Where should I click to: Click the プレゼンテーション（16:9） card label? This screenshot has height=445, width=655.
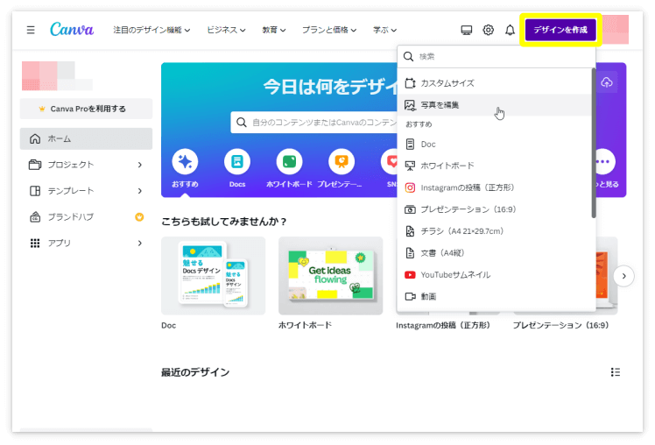(561, 325)
